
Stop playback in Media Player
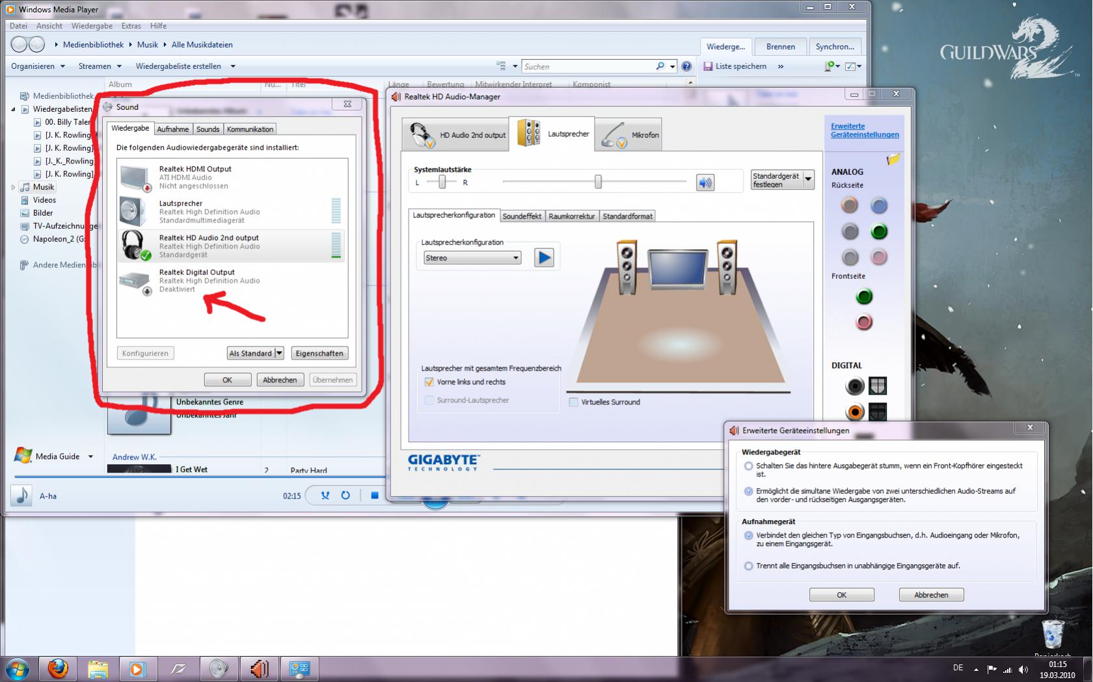point(375,495)
